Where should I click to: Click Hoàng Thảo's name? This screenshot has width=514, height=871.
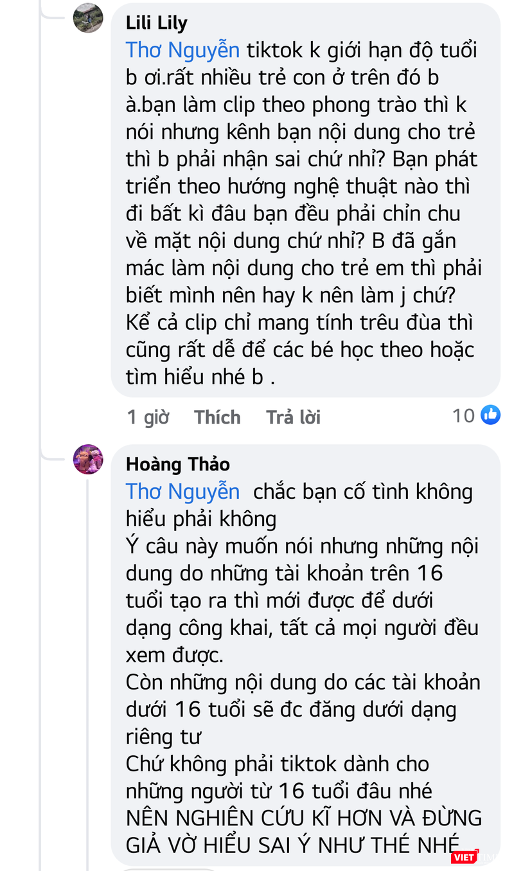click(177, 464)
